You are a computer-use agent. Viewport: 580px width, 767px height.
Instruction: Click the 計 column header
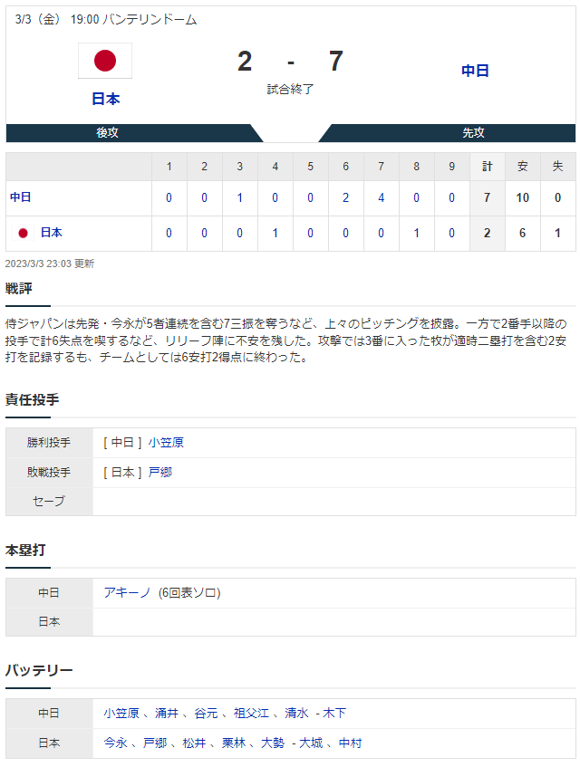[x=487, y=167]
